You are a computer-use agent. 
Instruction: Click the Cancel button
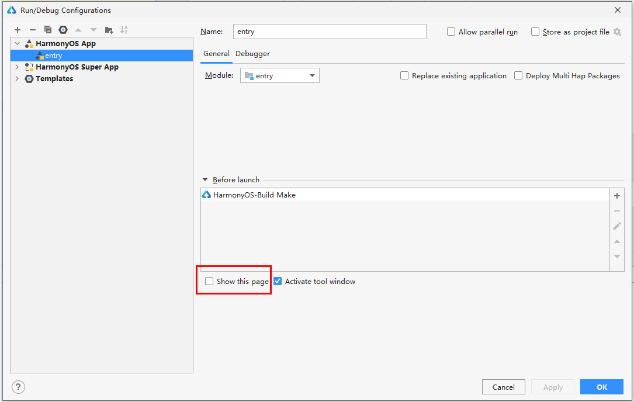(x=503, y=387)
